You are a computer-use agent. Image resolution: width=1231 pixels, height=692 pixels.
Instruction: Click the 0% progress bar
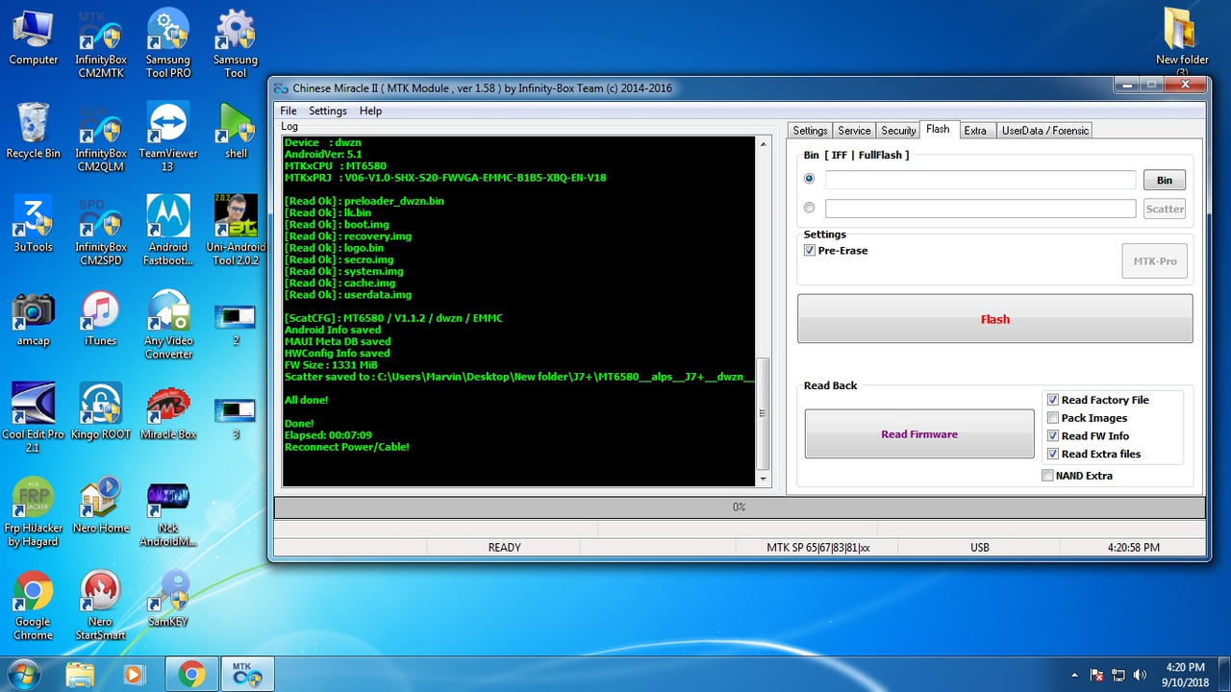(739, 507)
